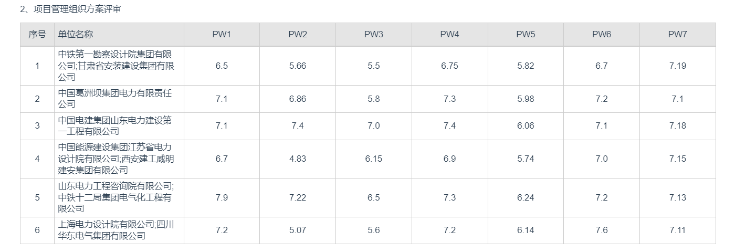Click the PW1 column header
Viewport: 735px width, 252px height.
click(x=222, y=35)
